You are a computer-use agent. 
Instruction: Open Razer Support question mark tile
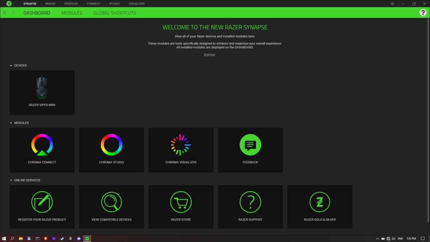250,202
